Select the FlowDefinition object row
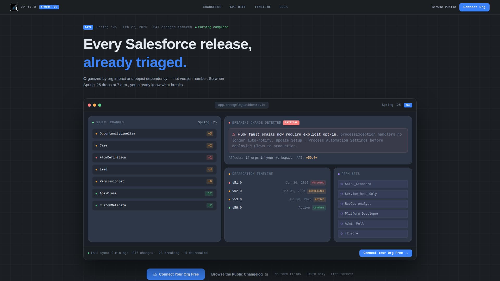The image size is (500, 281). coord(154,157)
